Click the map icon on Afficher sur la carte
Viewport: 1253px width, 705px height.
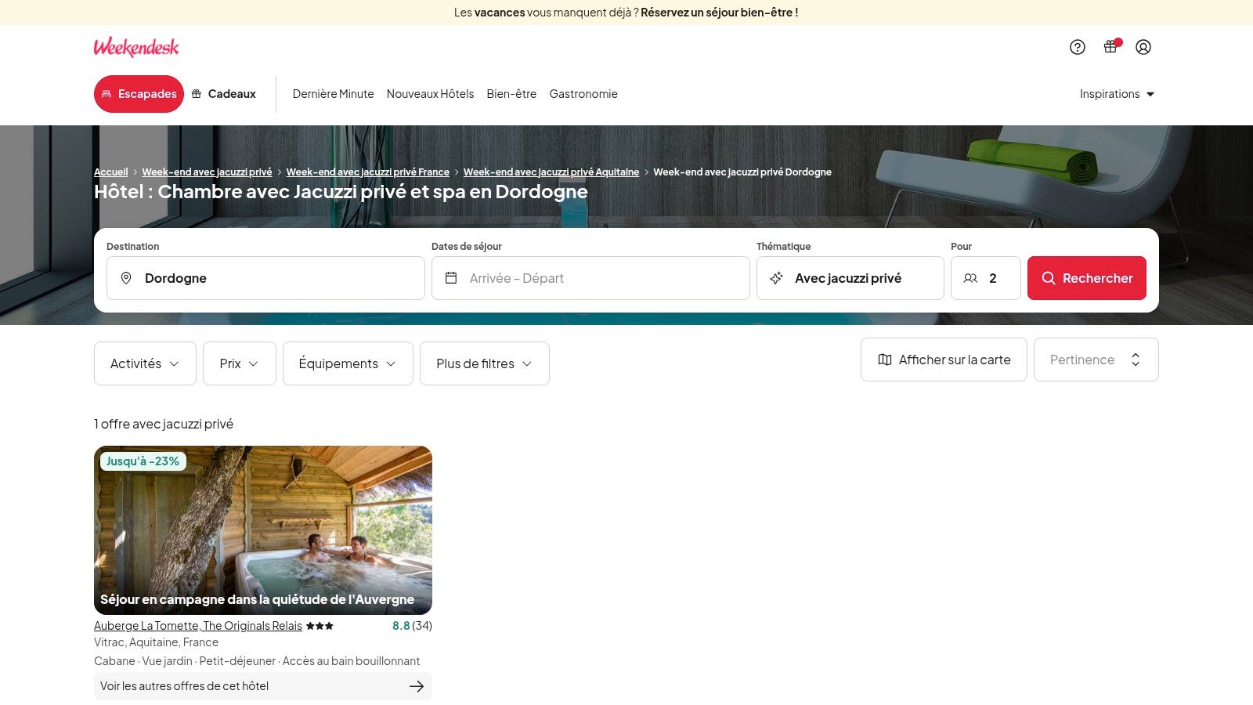[885, 360]
